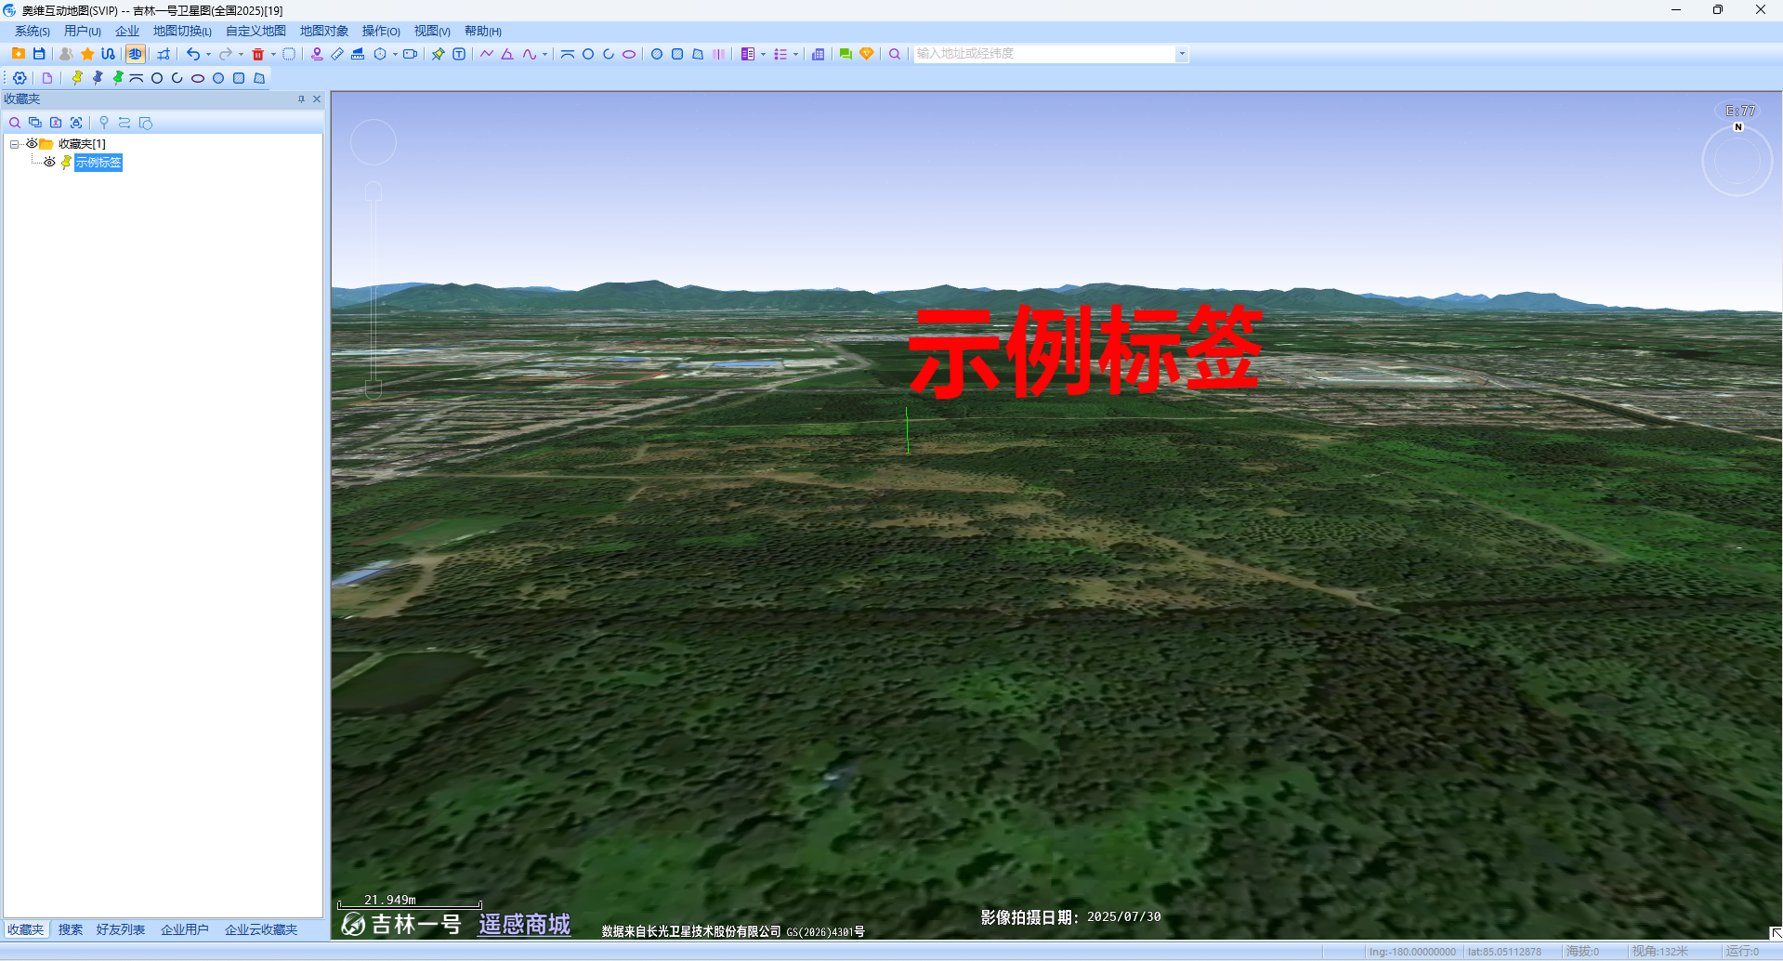Open the 帮助(H) menu
Image resolution: width=1783 pixels, height=961 pixels.
[483, 32]
